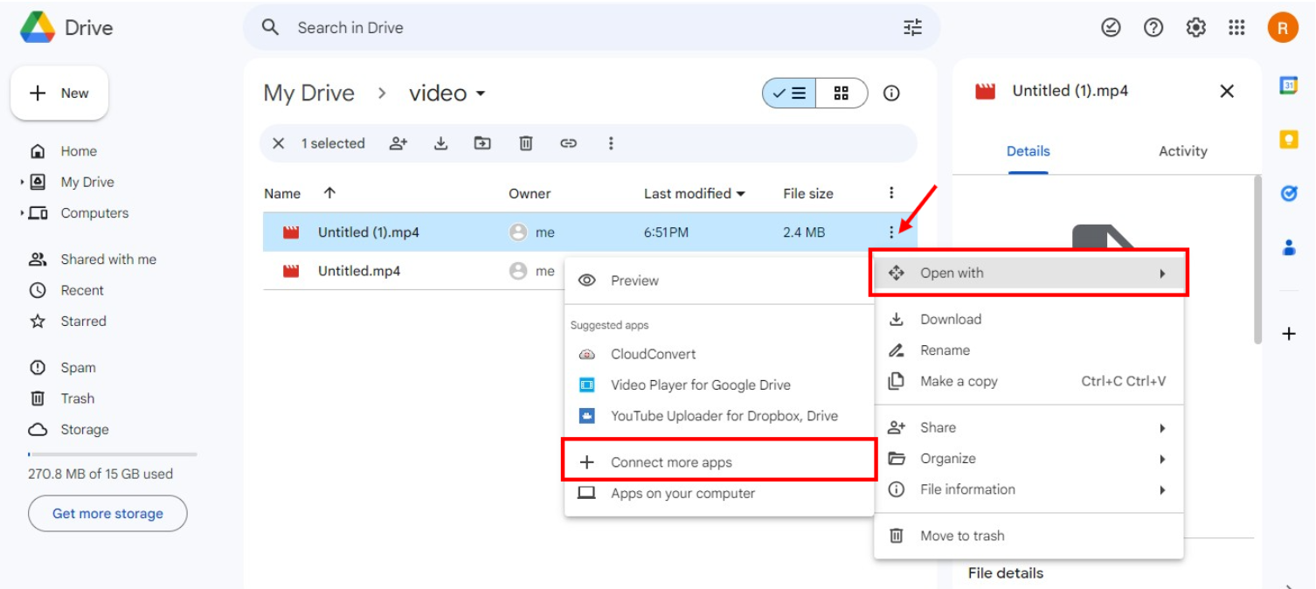
Task: Click Get more storage button
Action: pos(107,514)
